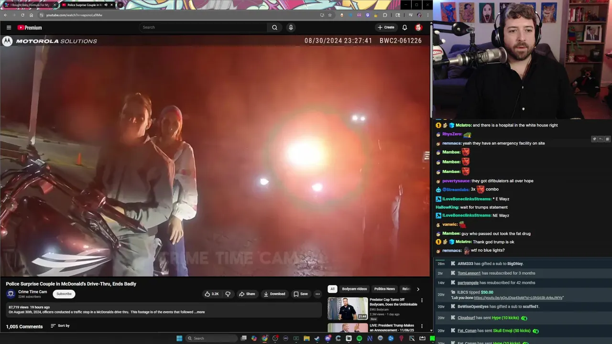This screenshot has height=344, width=612.
Task: Select the Bodycam videos chip
Action: [x=354, y=289]
